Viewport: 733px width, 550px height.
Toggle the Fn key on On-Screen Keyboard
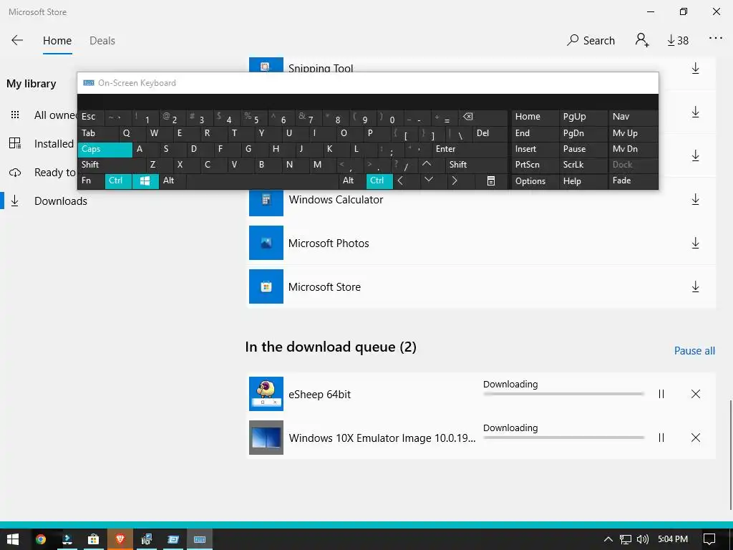(91, 180)
